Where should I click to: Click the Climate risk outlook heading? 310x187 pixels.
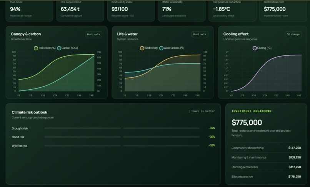coord(30,112)
